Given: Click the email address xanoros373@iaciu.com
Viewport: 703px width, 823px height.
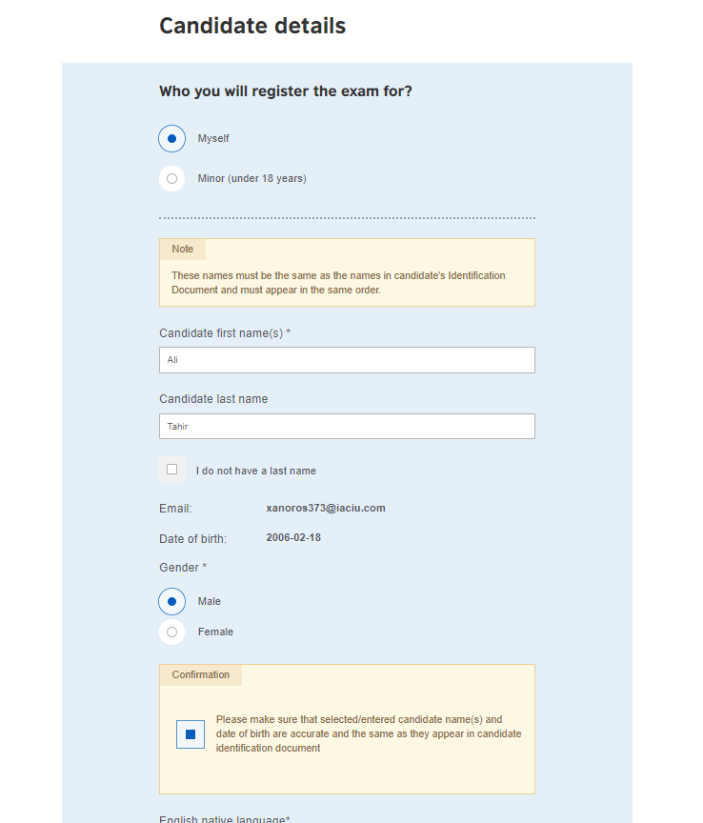Looking at the screenshot, I should tap(326, 509).
